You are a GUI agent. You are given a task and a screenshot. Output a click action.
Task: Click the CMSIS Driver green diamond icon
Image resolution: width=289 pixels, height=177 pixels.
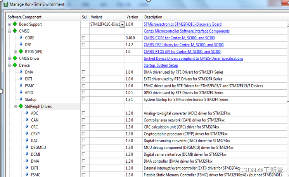tap(15, 58)
